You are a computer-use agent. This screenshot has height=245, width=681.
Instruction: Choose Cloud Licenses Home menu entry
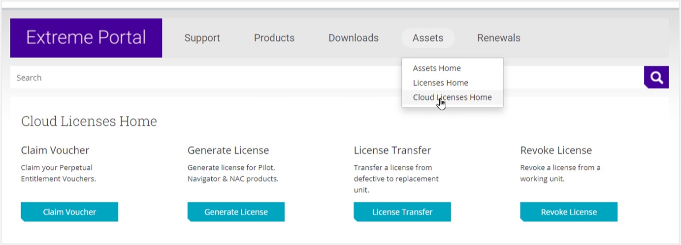[x=452, y=97]
